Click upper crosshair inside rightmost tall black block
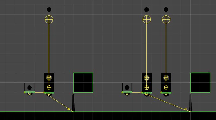Image resolution: width=216 pixels, height=120 pixels. click(166, 78)
